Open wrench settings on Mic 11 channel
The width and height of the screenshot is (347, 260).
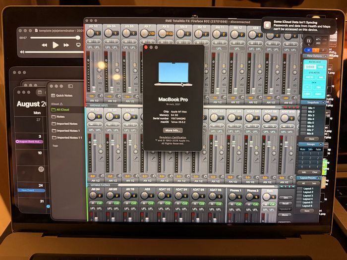[x=224, y=78]
